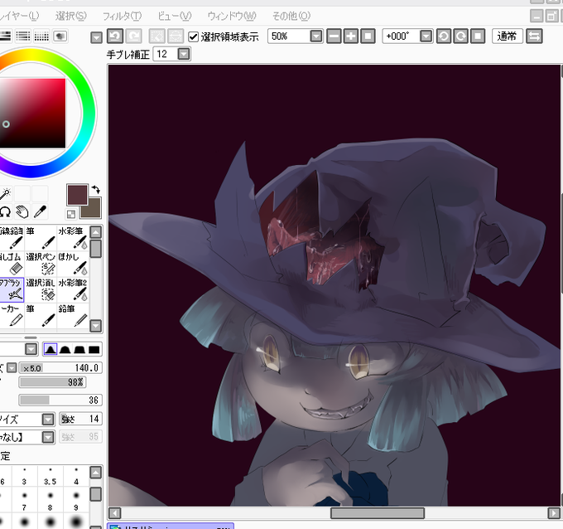563x529 pixels.
Task: Click the foreground color swatch
Action: point(77,195)
